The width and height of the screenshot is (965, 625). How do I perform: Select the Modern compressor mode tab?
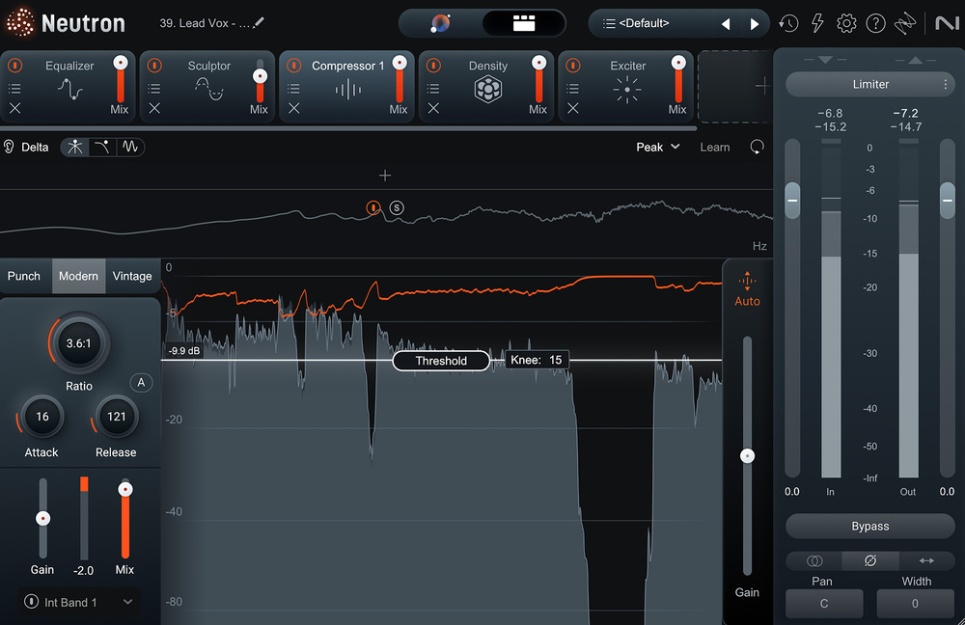click(x=78, y=276)
